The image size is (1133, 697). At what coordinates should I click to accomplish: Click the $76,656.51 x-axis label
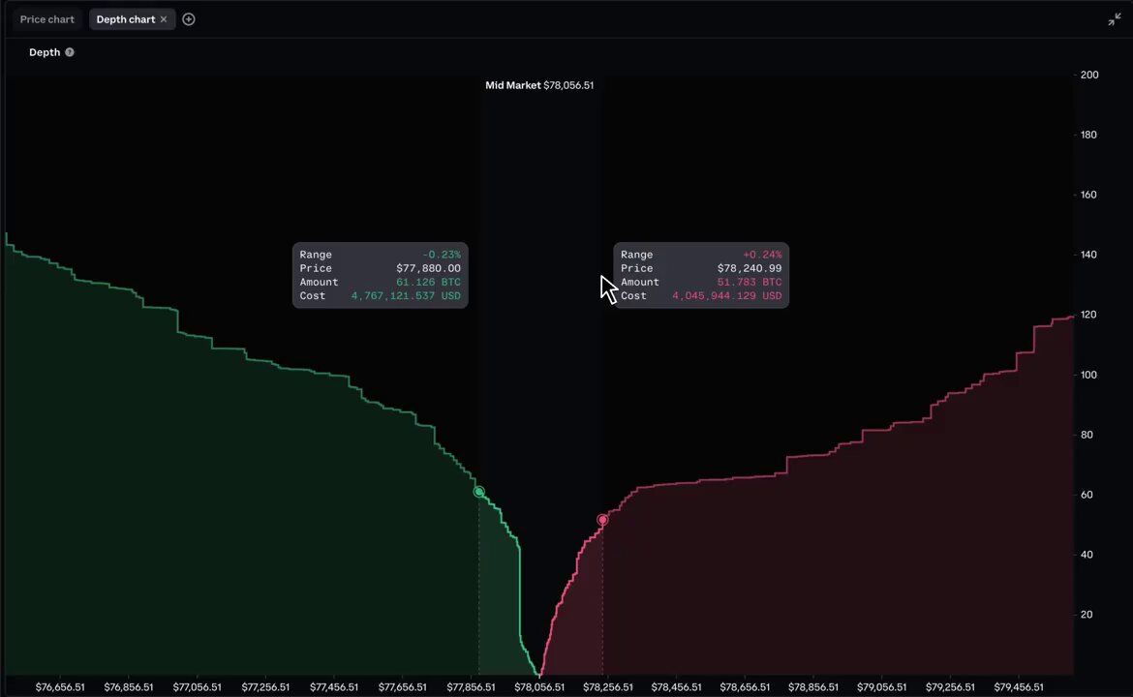[x=60, y=687]
